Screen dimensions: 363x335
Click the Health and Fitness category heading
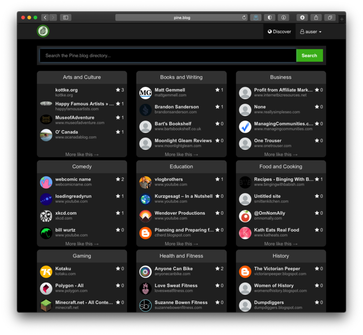coord(181,256)
